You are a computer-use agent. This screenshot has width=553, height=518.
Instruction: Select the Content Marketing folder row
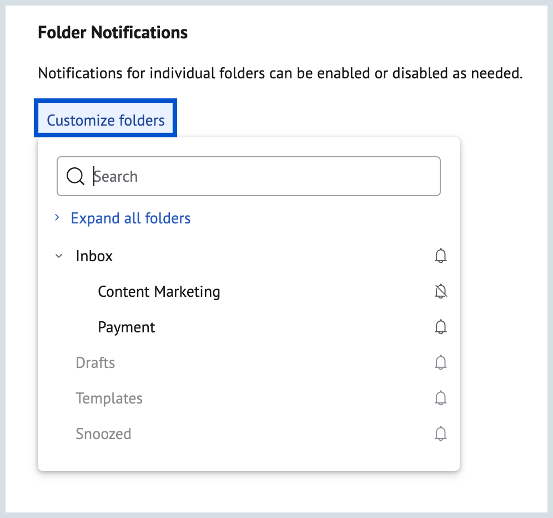click(x=159, y=291)
